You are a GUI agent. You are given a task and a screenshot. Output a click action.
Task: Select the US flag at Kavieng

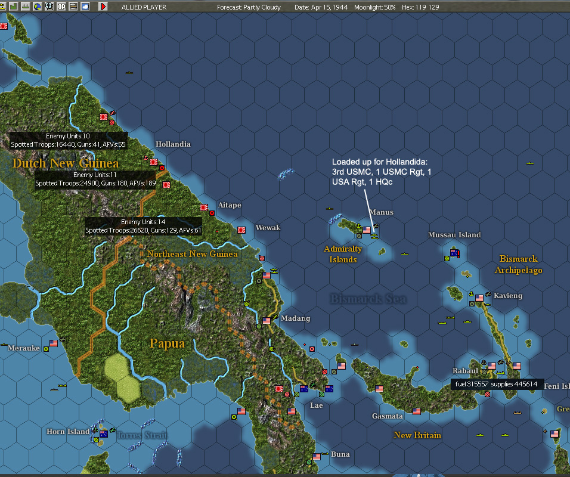479,298
